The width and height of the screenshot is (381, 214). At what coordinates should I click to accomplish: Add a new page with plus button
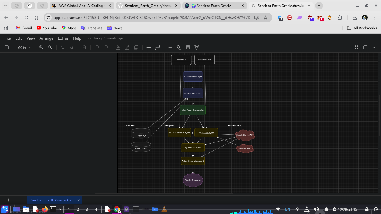pos(8,200)
